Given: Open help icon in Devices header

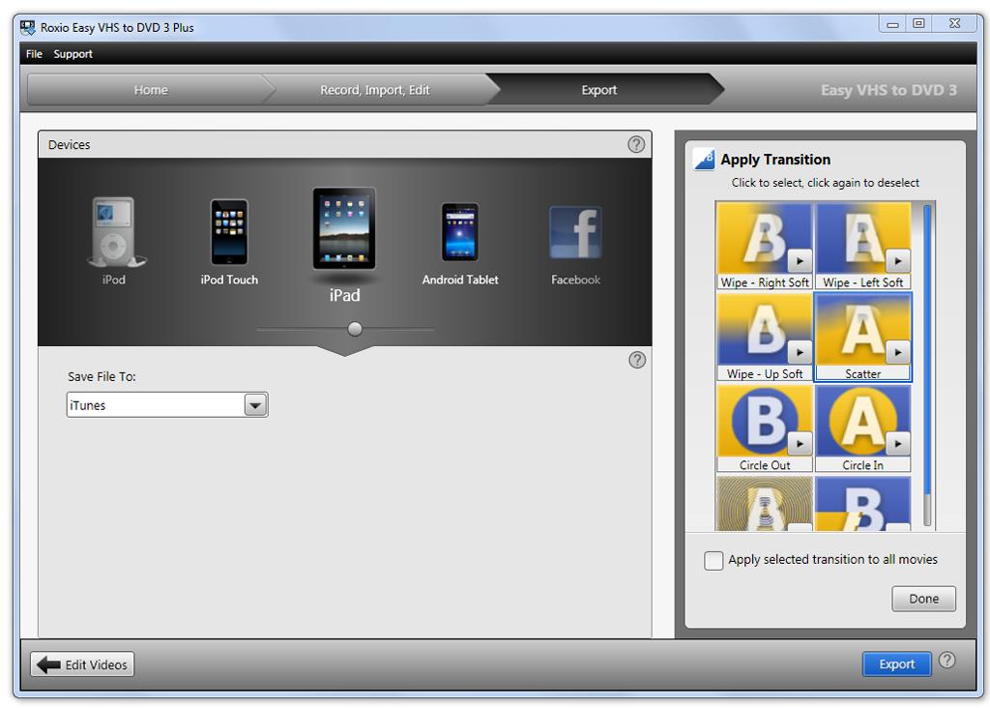Looking at the screenshot, I should (x=636, y=144).
